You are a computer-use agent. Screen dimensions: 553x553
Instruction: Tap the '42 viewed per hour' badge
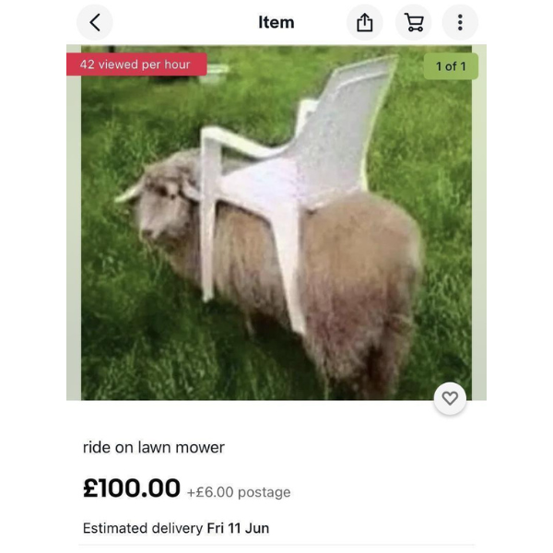[x=136, y=65]
